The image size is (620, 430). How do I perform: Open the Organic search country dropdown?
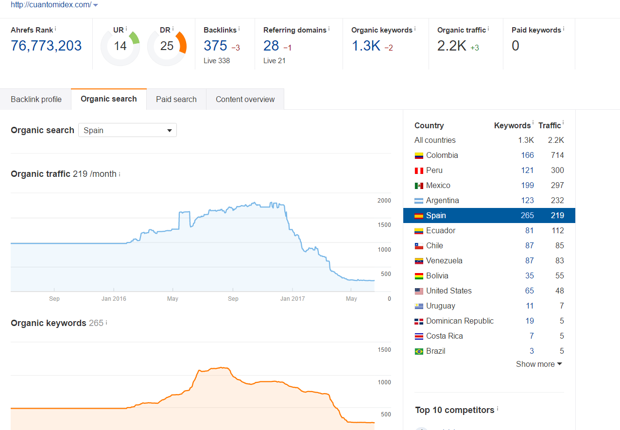tap(127, 130)
